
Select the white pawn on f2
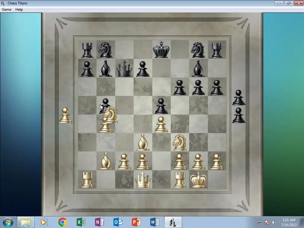[x=180, y=162]
